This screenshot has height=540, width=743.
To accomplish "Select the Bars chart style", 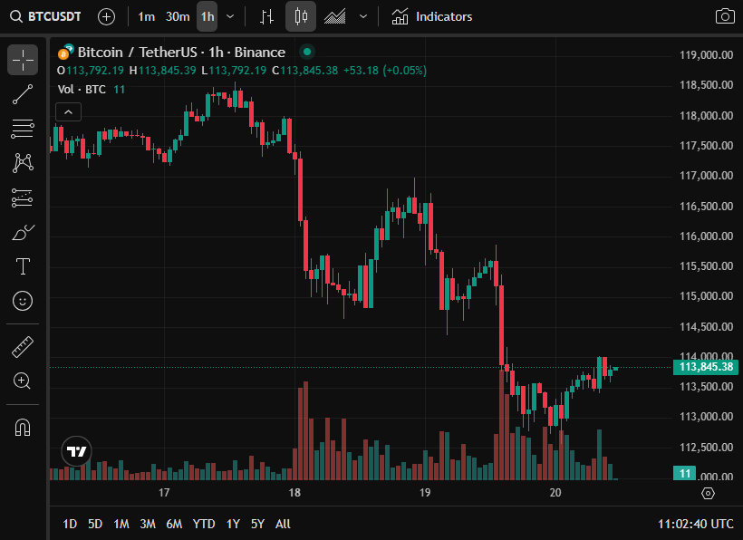I will (x=266, y=16).
